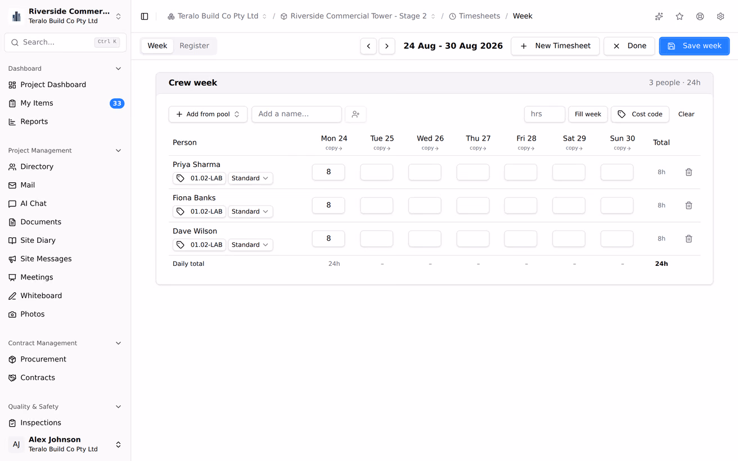Screen dimensions: 738x461
Task: Toggle the sidebar panel icon
Action: pyautogui.click(x=145, y=16)
